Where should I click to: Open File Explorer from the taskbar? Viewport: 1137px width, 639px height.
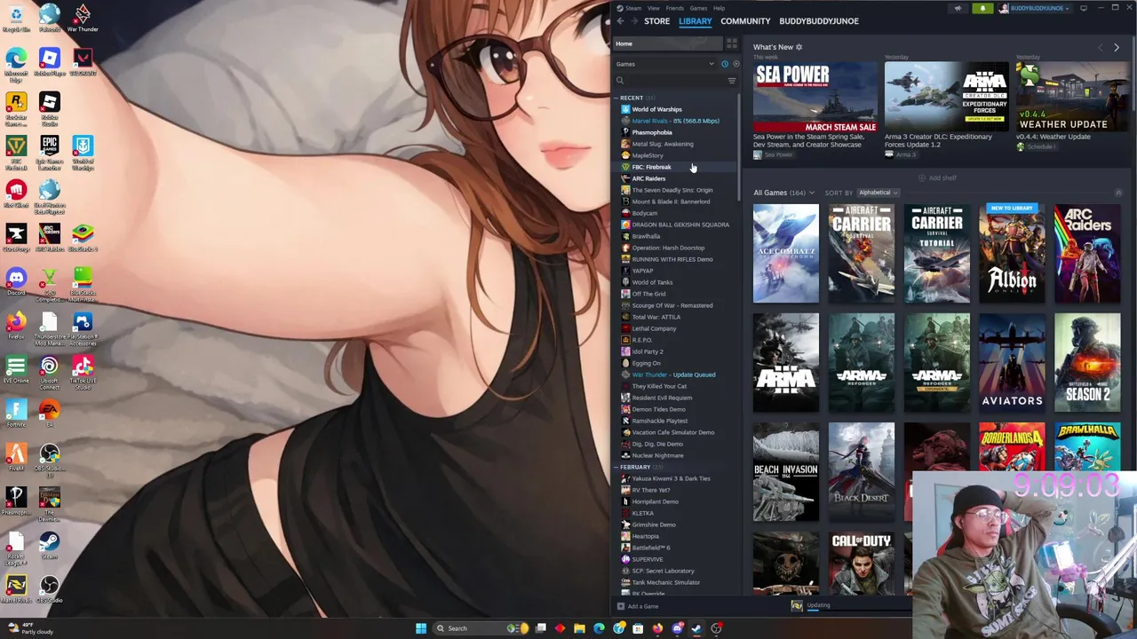(579, 628)
